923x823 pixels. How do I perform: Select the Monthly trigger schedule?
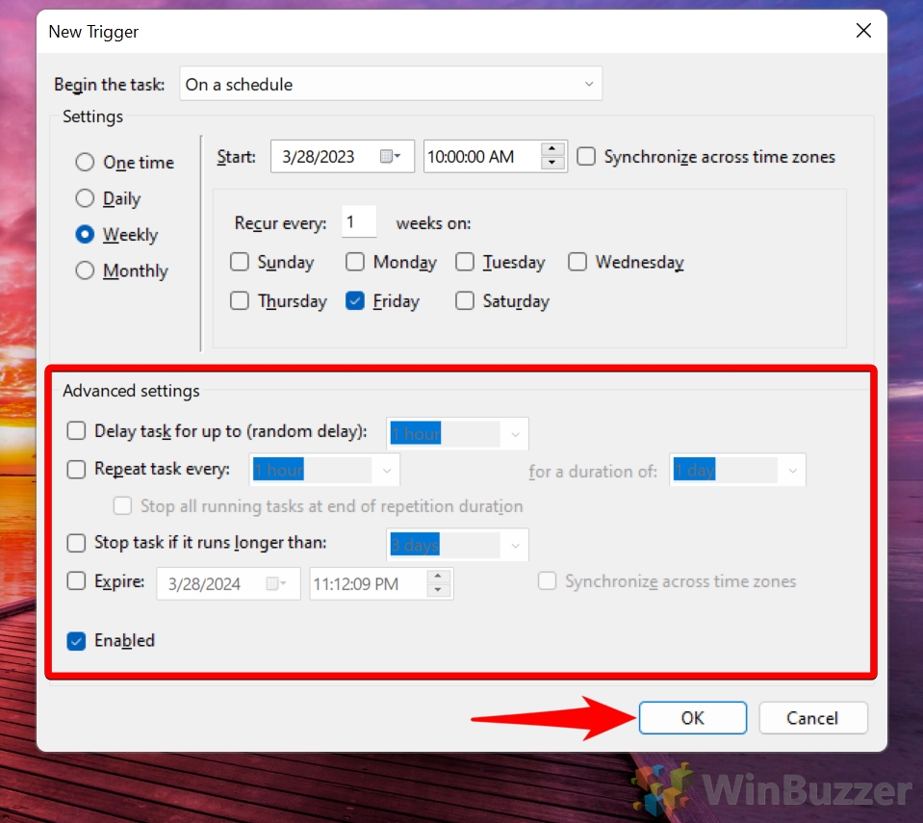pyautogui.click(x=85, y=270)
